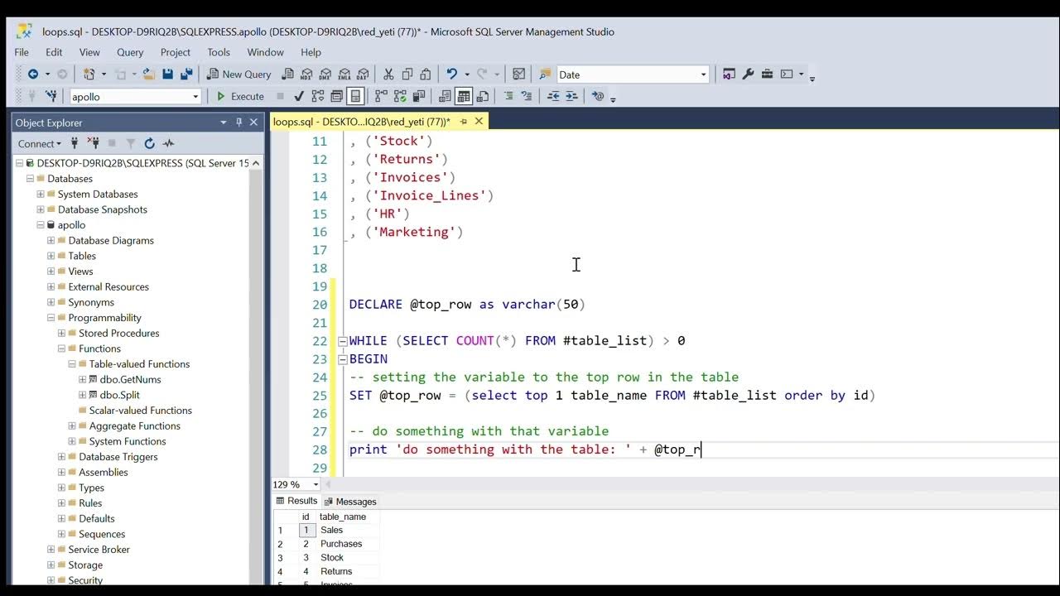Collapse the apollo database node
This screenshot has width=1060, height=596.
coord(40,225)
